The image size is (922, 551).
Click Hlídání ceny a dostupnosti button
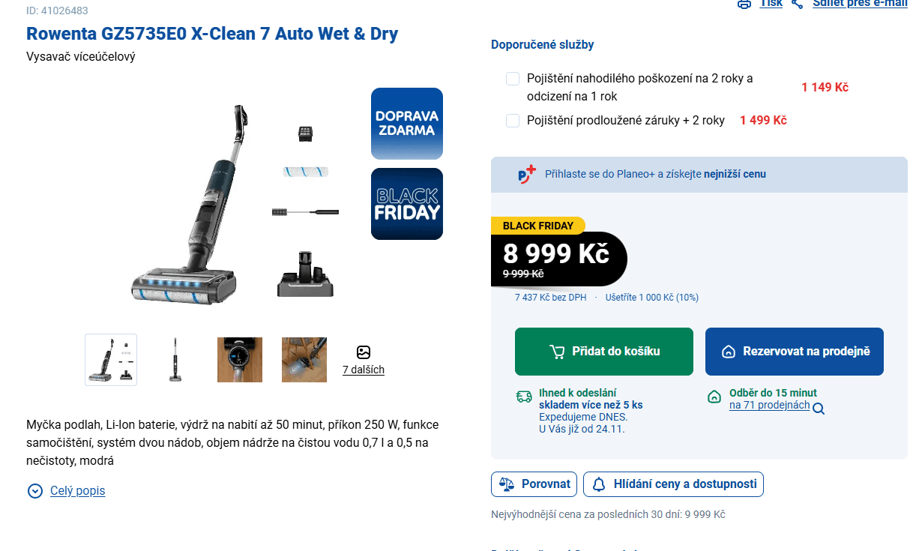(x=673, y=484)
